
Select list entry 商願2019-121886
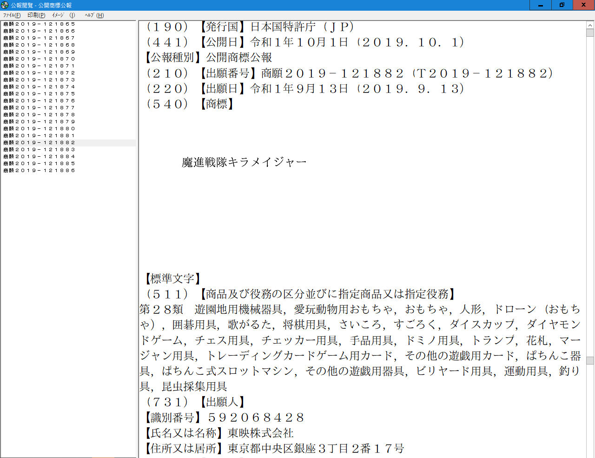tap(39, 170)
